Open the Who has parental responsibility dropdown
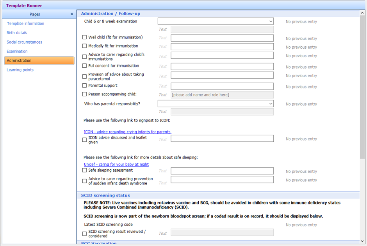 click(x=271, y=104)
